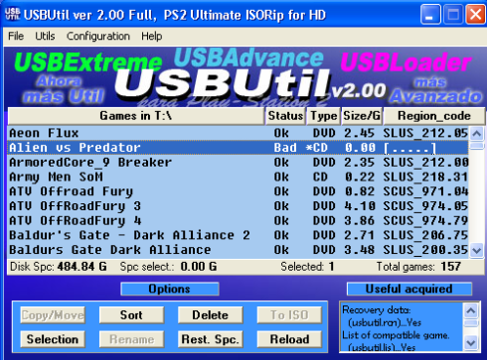Open the Utils menu
This screenshot has height=360, width=487.
point(45,36)
